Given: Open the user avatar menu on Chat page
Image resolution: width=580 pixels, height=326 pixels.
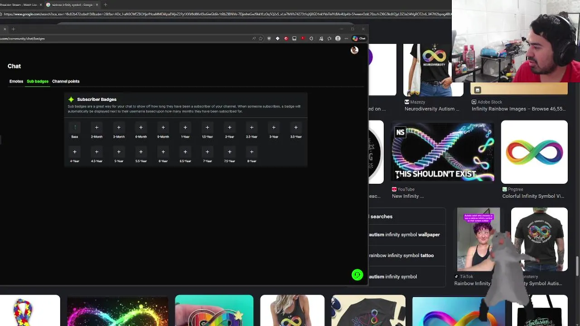Looking at the screenshot, I should 354,50.
